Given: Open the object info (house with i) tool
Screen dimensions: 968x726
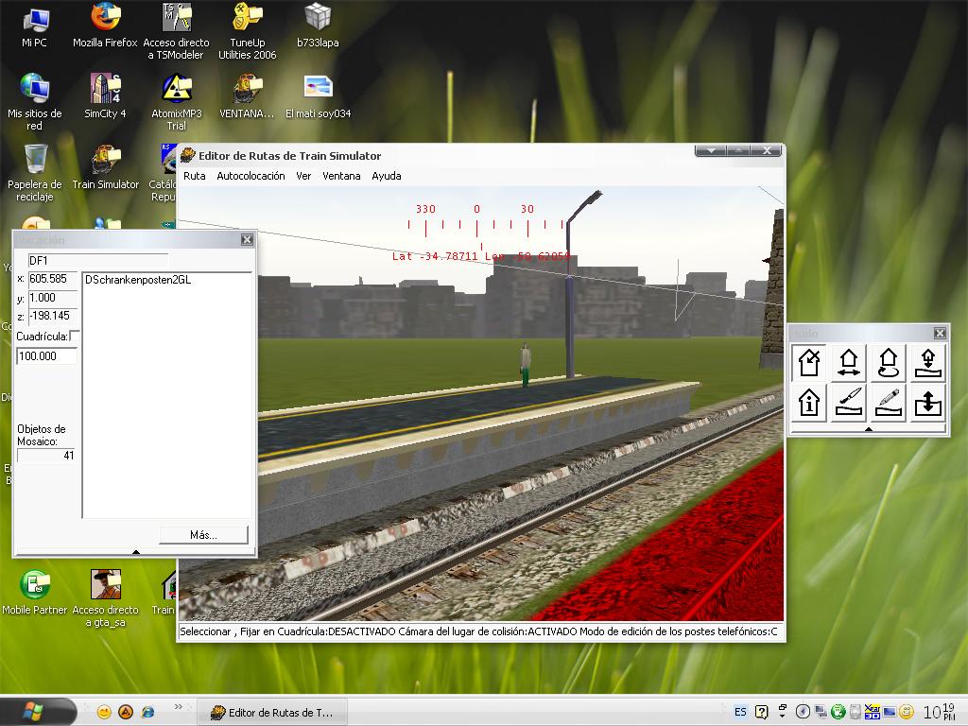Looking at the screenshot, I should tap(809, 402).
